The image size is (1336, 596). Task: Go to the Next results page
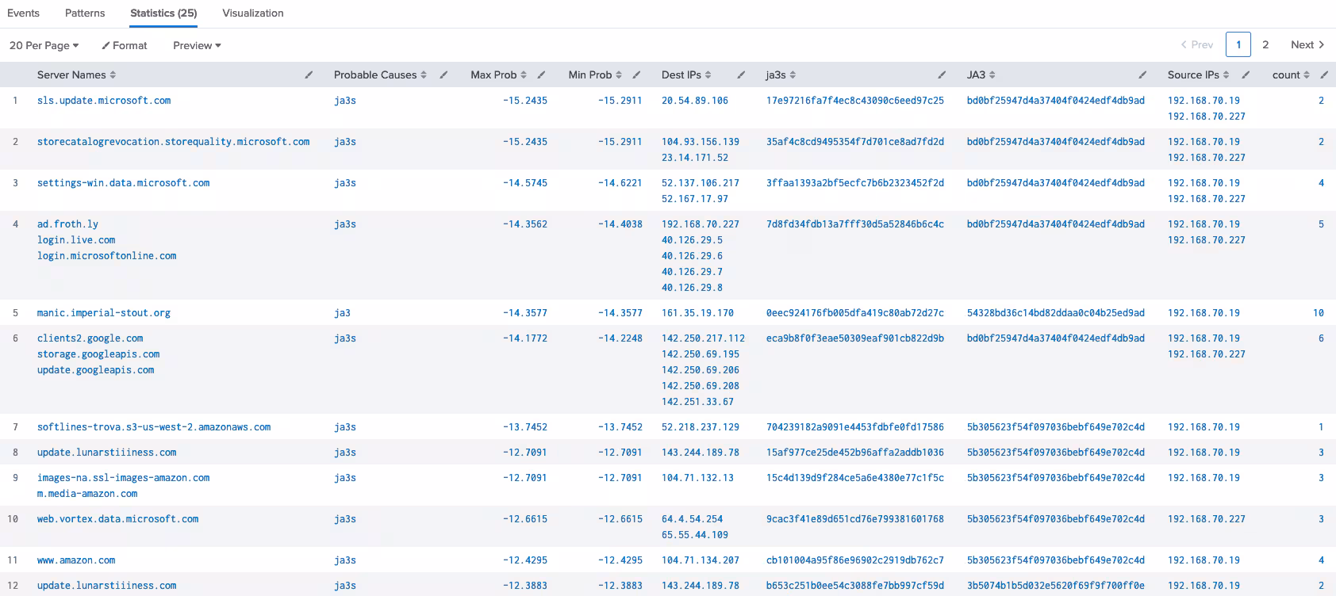1307,45
